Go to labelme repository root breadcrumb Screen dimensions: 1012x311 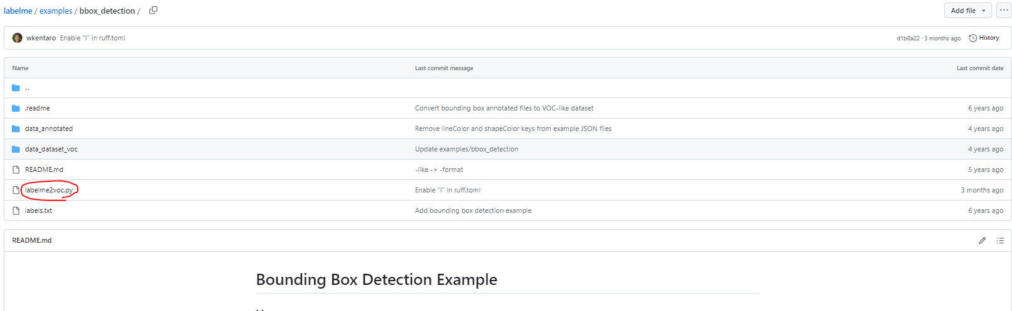(x=17, y=11)
